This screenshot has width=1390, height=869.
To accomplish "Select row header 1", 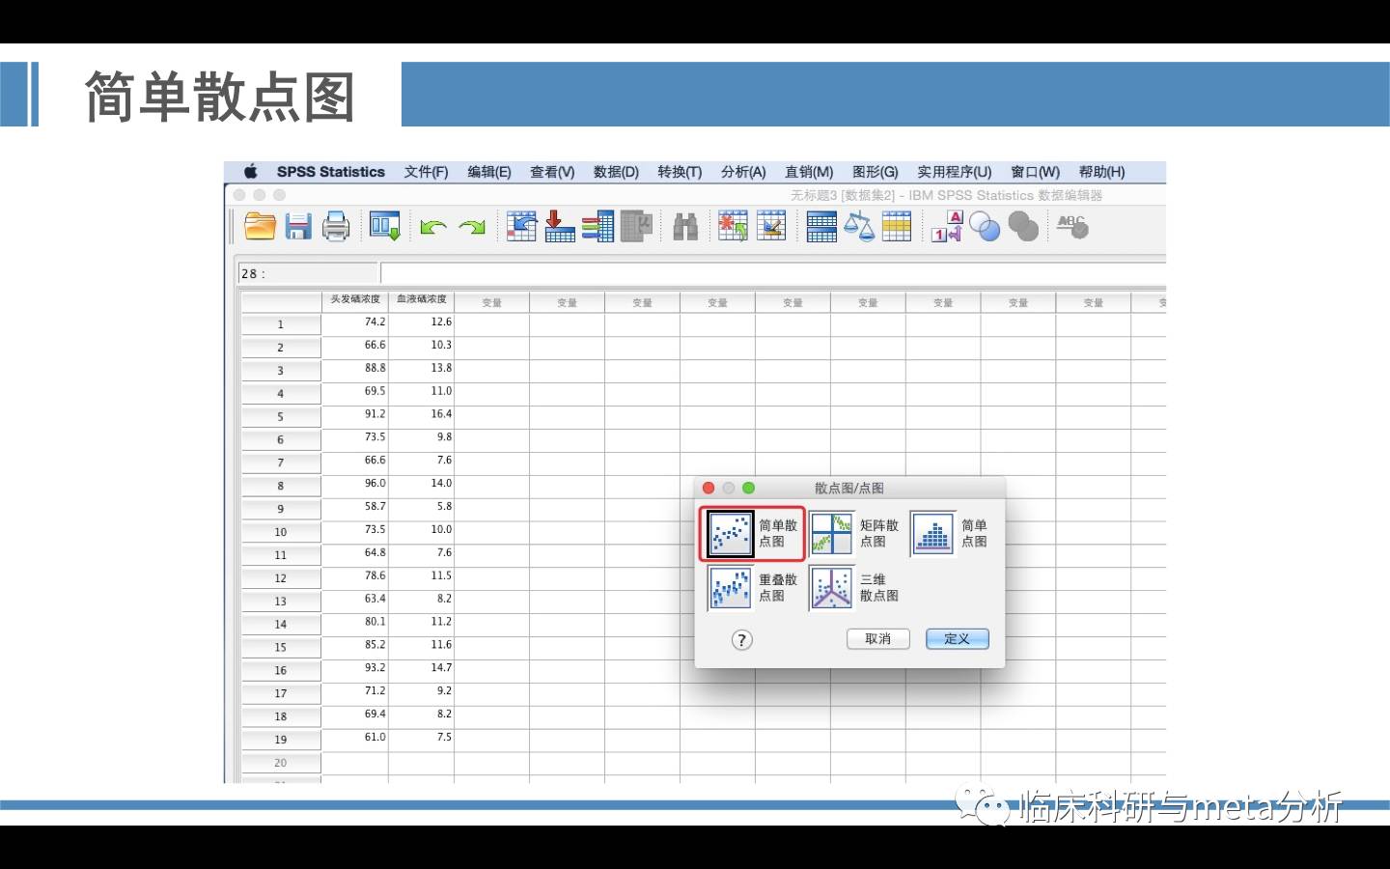I will point(281,324).
